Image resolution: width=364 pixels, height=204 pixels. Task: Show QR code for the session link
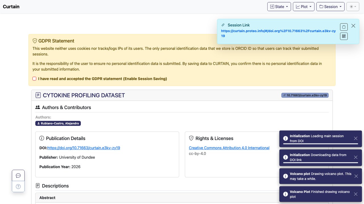[344, 36]
